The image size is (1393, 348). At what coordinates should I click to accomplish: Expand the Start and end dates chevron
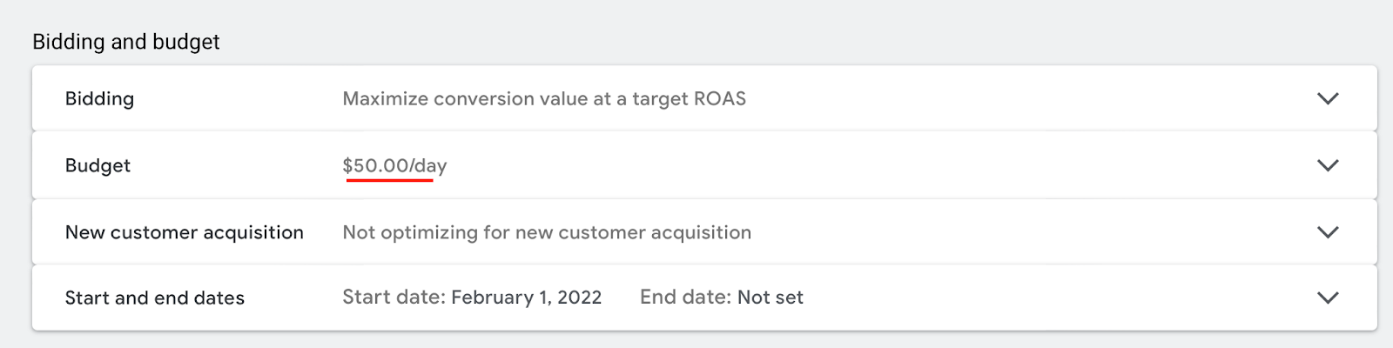tap(1328, 298)
